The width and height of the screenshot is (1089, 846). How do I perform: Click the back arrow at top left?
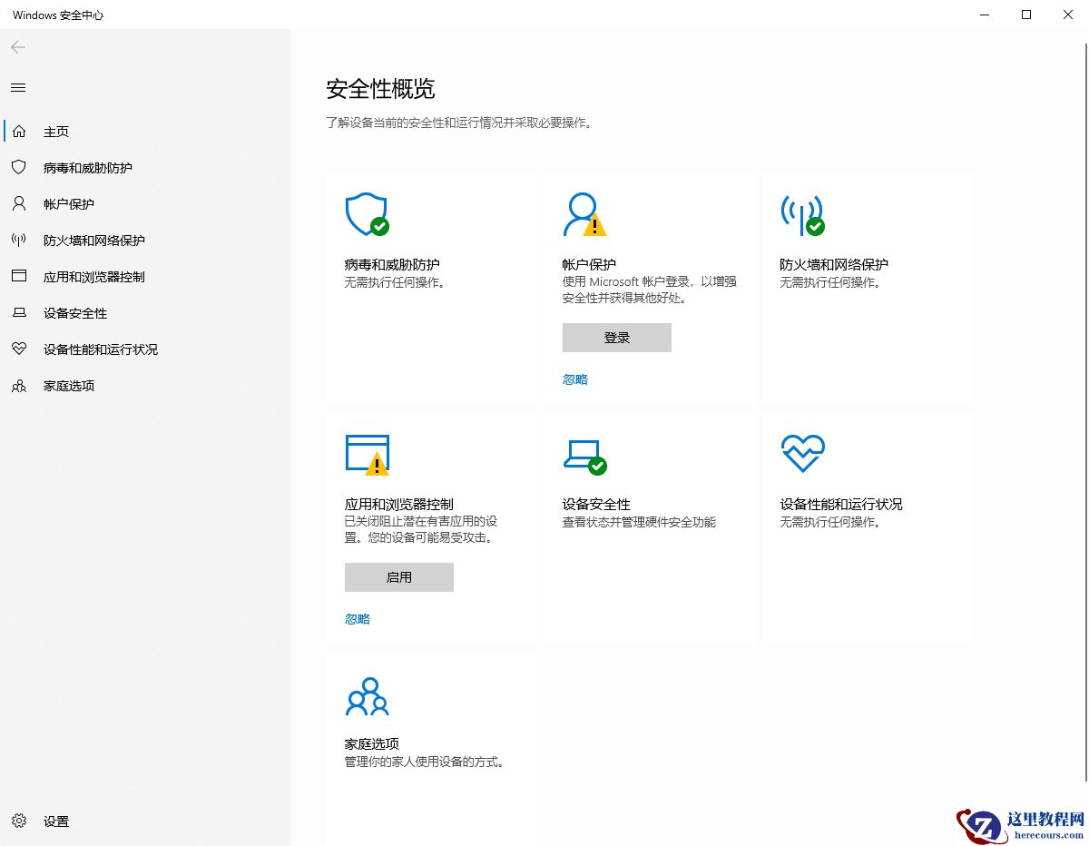point(17,47)
